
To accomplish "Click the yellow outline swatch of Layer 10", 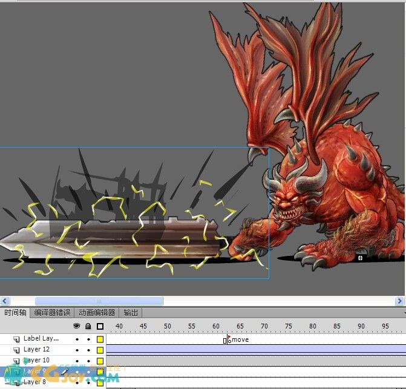I will (100, 361).
